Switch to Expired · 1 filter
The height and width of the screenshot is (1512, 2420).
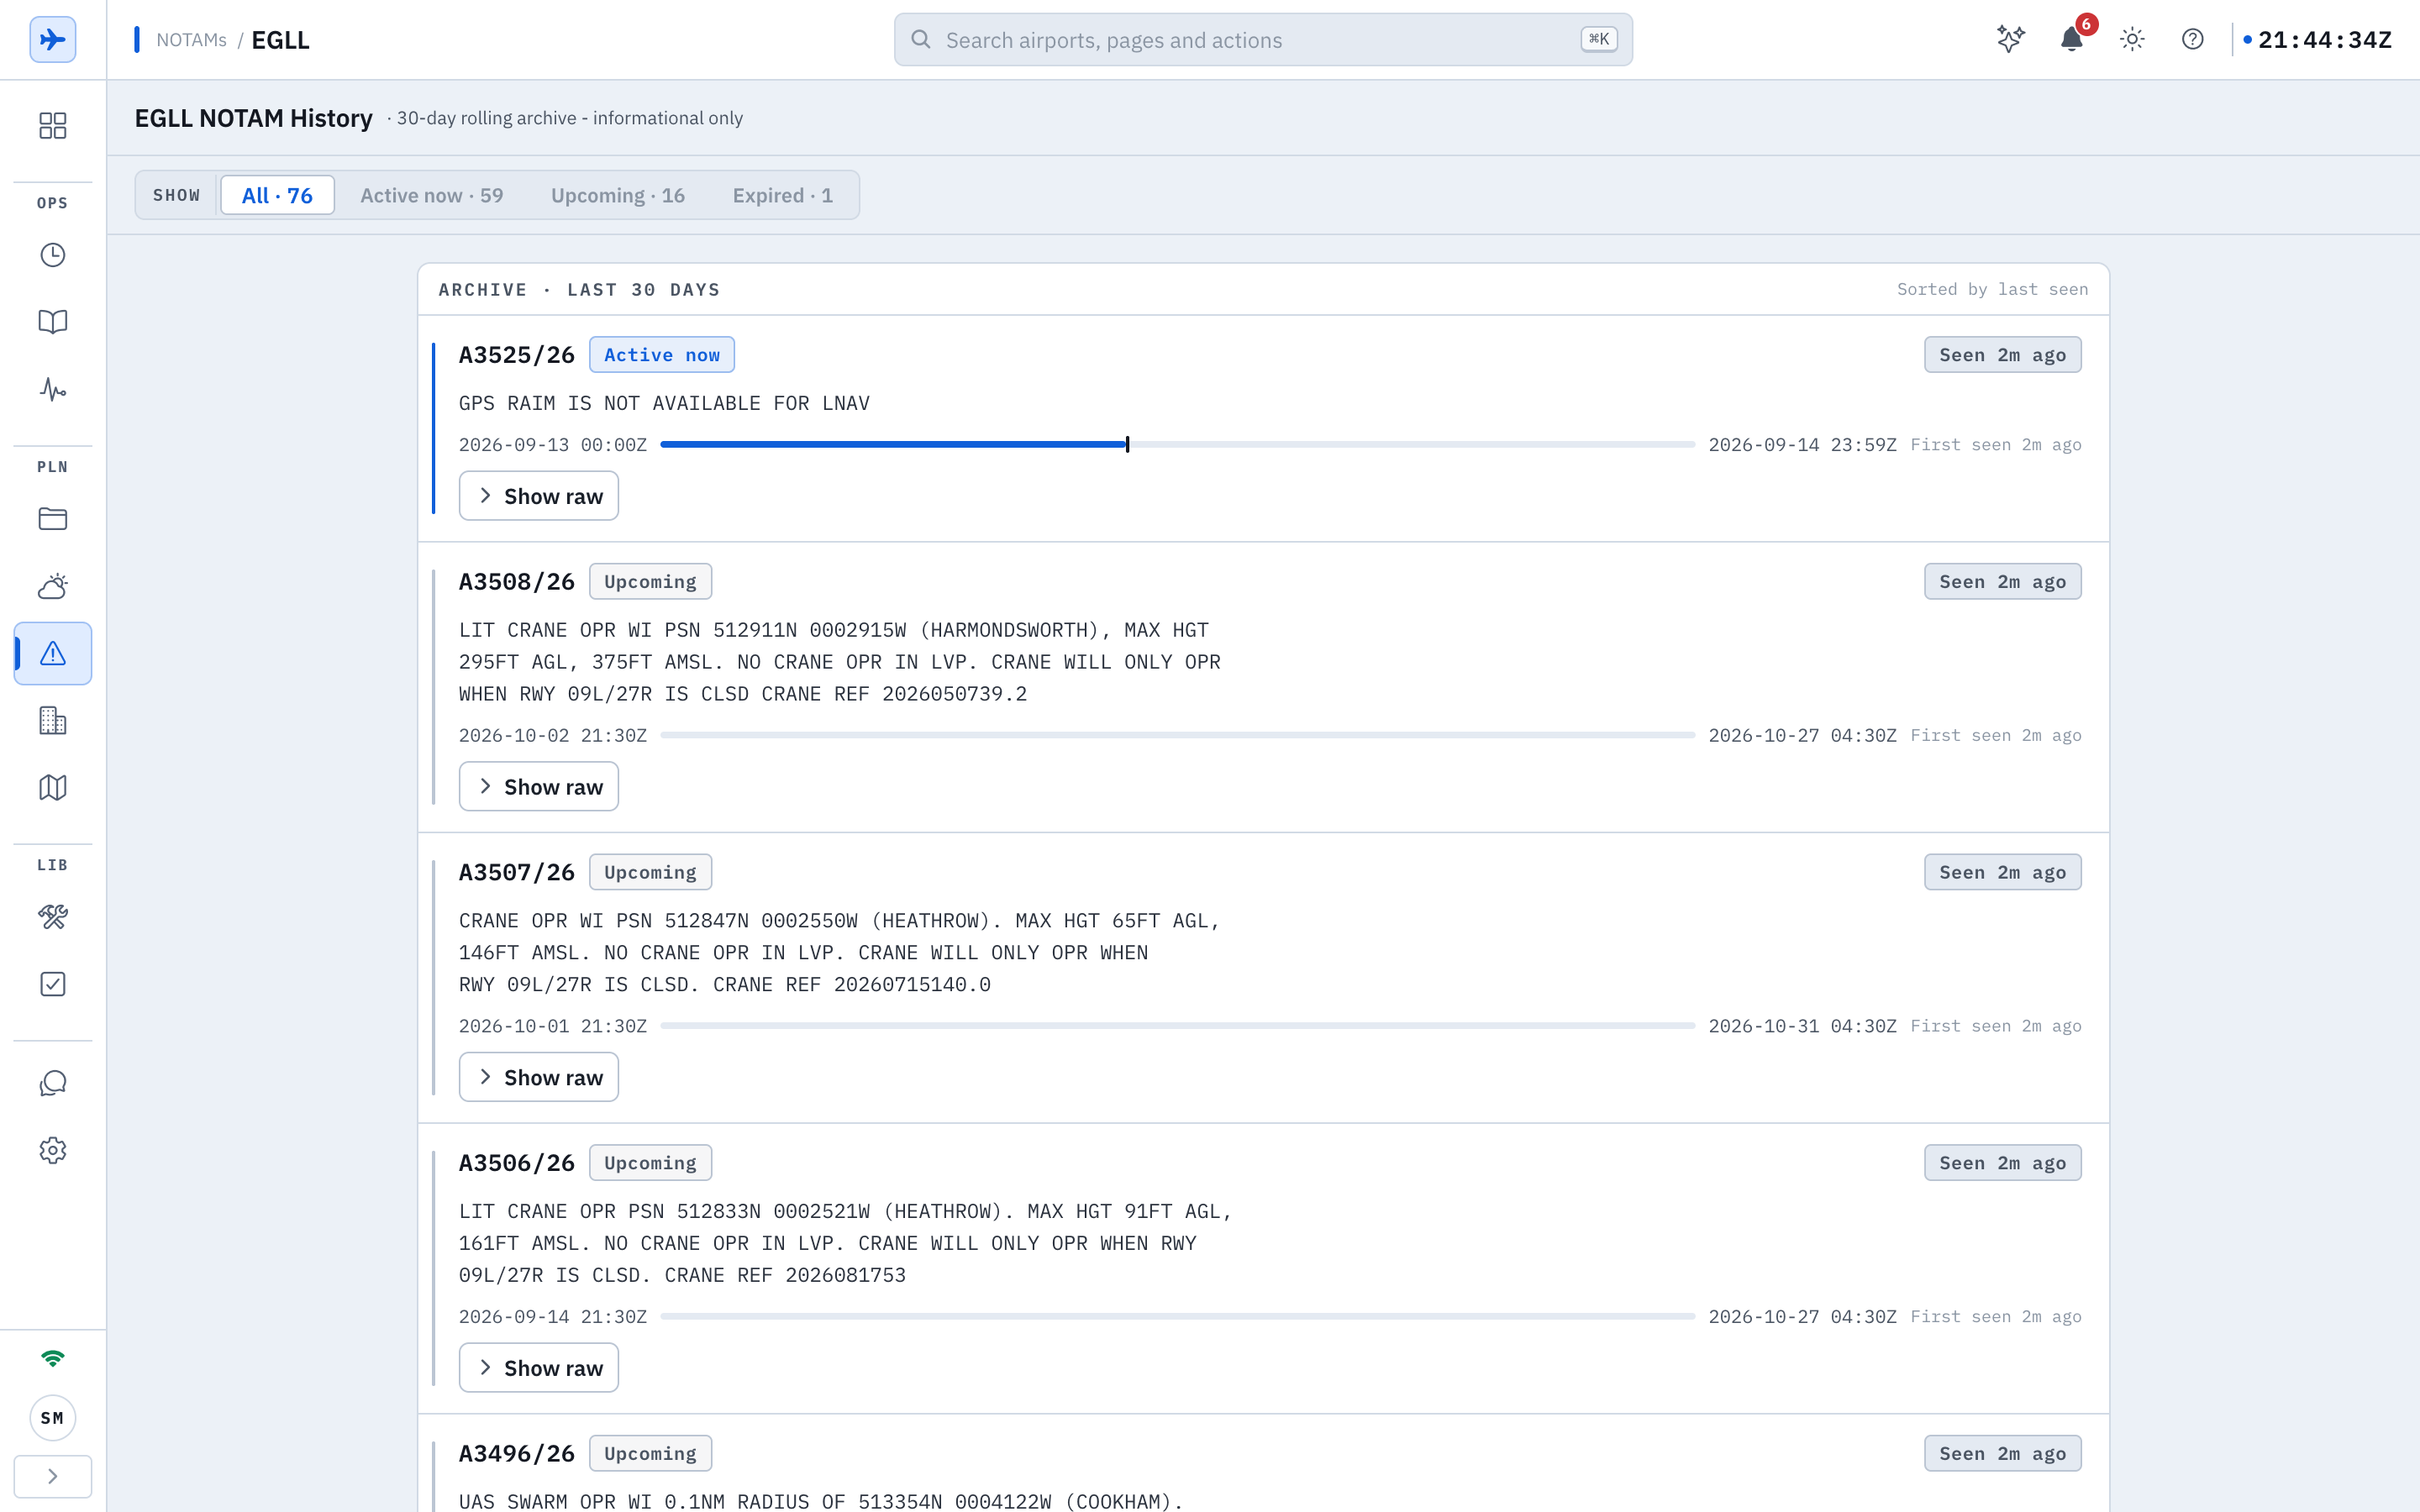coord(783,195)
